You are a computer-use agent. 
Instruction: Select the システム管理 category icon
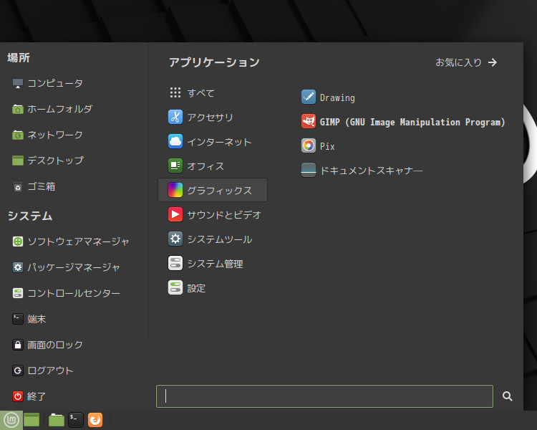[175, 263]
